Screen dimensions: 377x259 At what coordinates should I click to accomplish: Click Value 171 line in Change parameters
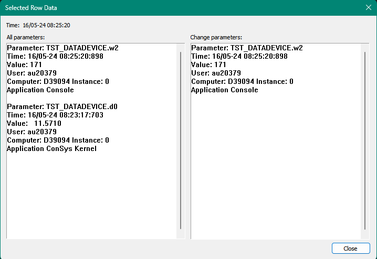[x=208, y=64]
